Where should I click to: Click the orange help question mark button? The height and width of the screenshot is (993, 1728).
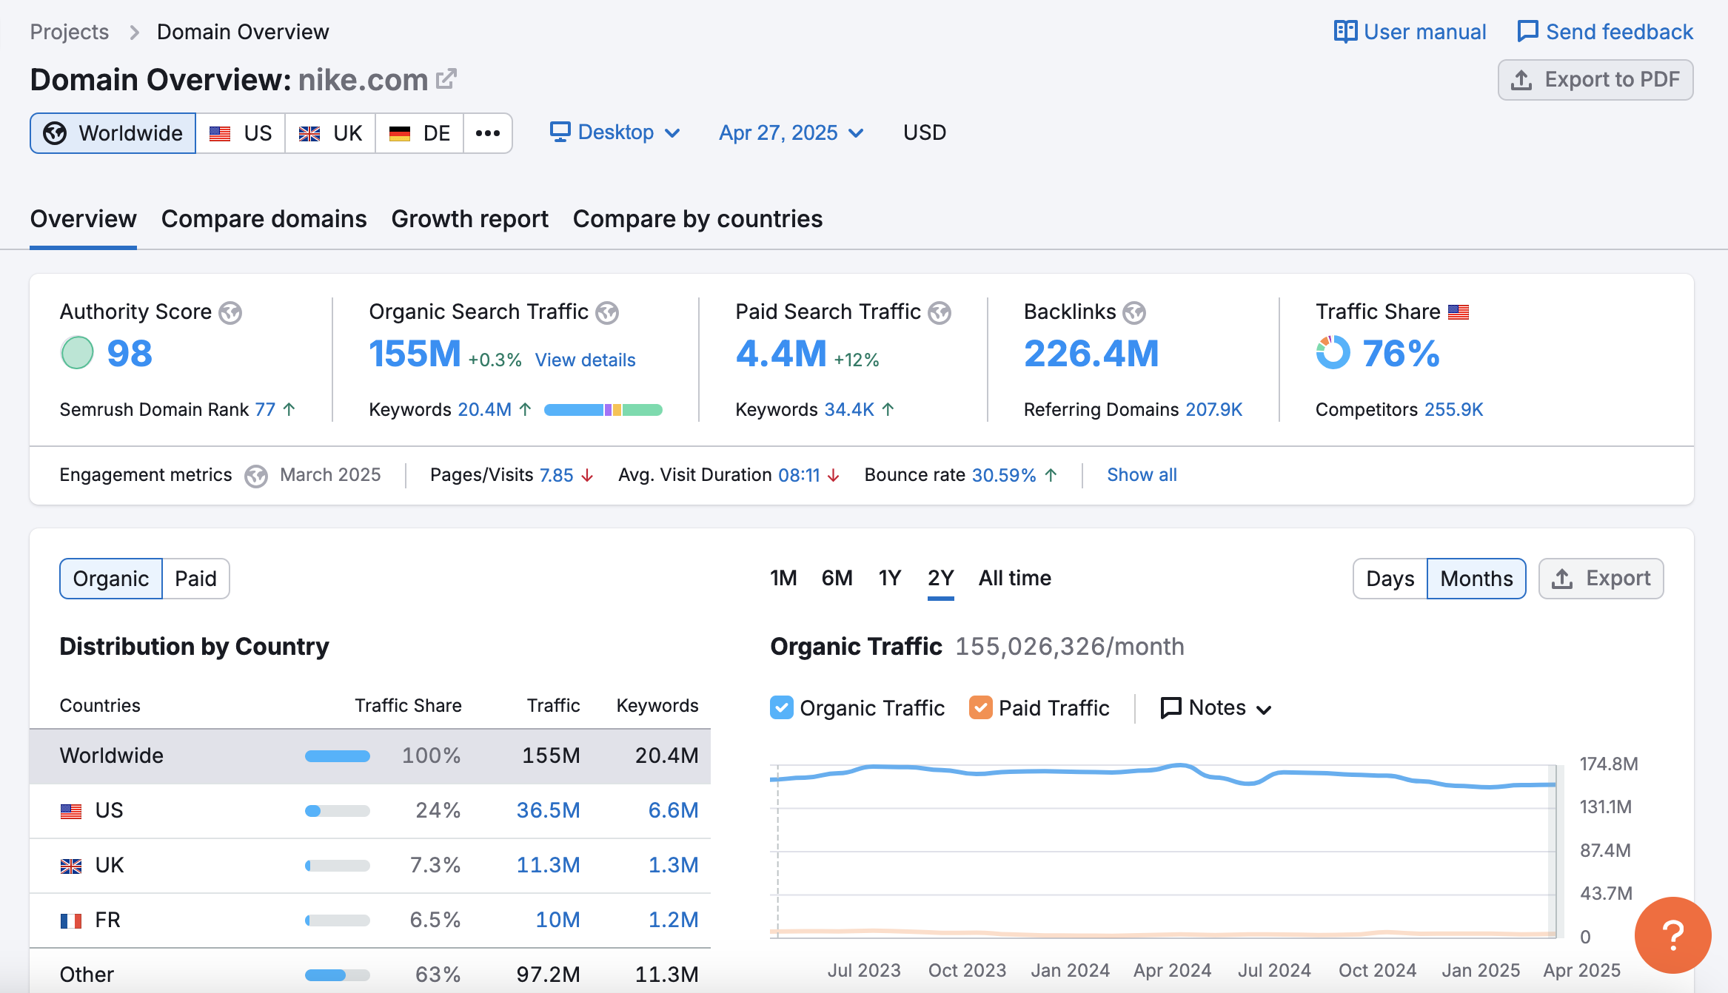1672,935
